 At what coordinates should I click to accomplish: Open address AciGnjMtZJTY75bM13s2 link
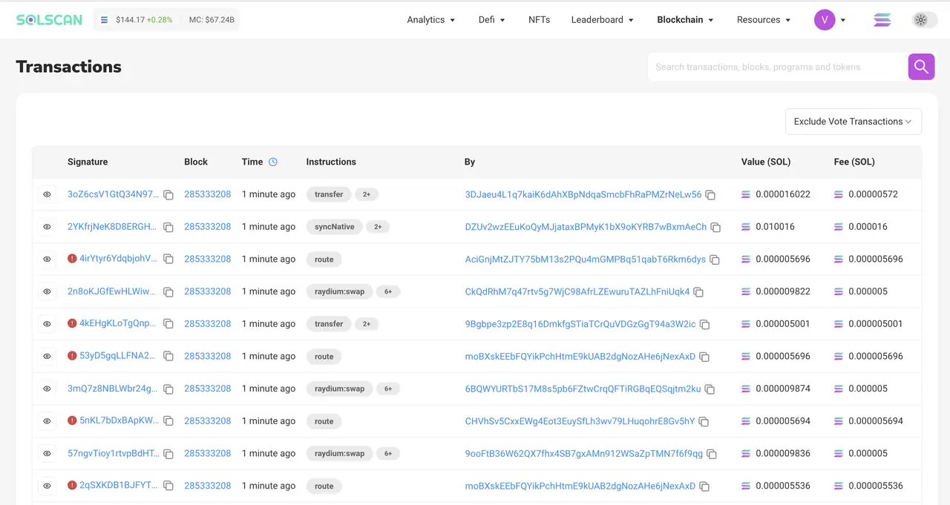point(585,260)
